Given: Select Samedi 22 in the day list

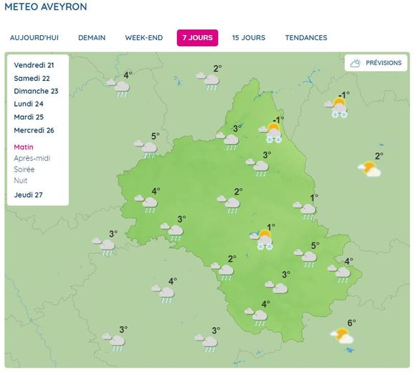Looking at the screenshot, I should tap(32, 78).
